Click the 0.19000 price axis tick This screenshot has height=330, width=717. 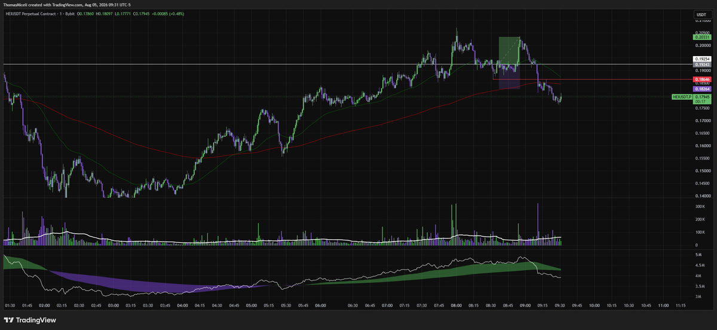pos(702,70)
